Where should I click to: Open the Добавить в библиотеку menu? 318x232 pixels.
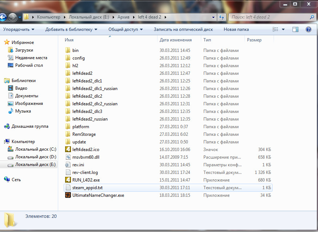pos(71,29)
